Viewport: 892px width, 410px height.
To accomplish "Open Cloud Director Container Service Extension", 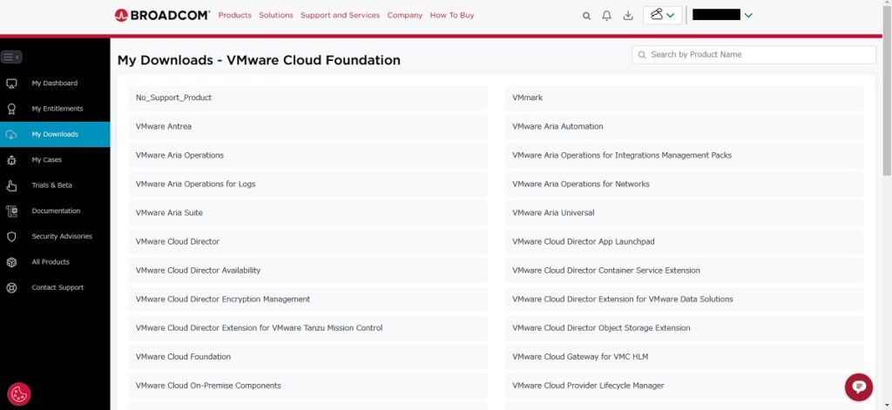I will pyautogui.click(x=685, y=271).
